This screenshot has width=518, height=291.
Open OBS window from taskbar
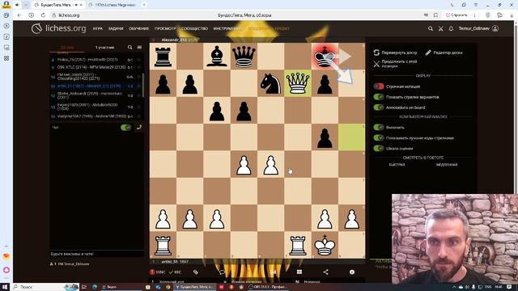click(x=267, y=287)
